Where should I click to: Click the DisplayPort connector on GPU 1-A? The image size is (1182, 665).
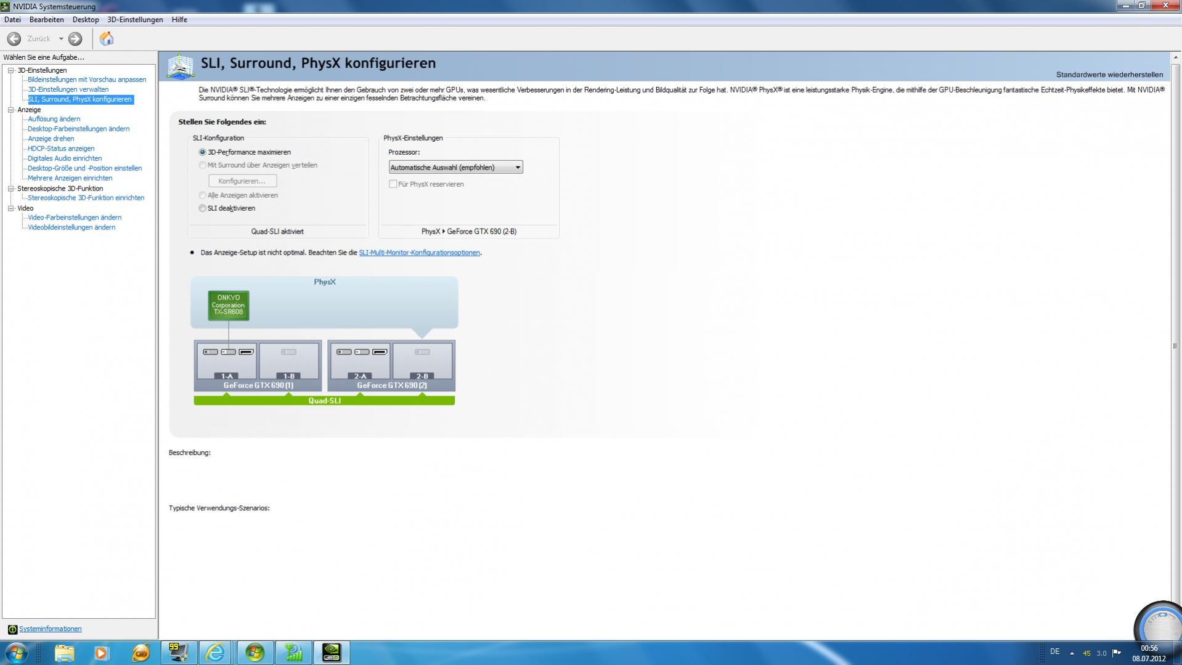coord(247,352)
